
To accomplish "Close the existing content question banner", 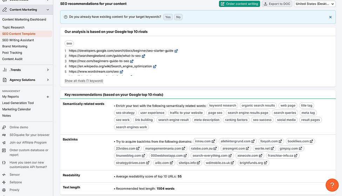I will pyautogui.click(x=330, y=17).
